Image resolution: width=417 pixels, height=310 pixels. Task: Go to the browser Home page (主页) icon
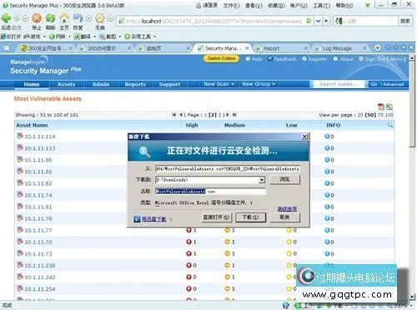[64, 18]
